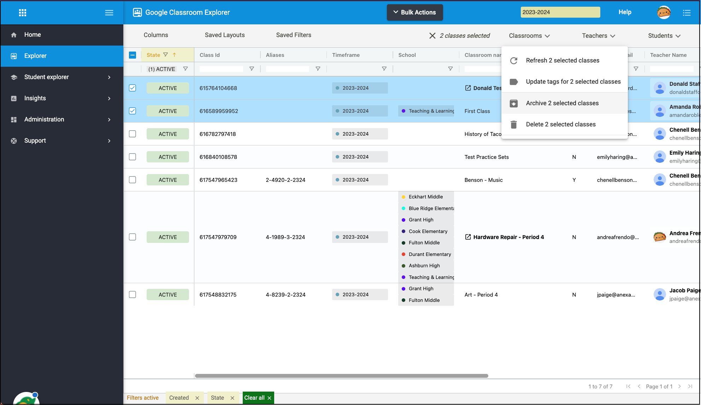The height and width of the screenshot is (405, 701).
Task: Choose Update tags for 2 selected classes
Action: tap(573, 82)
